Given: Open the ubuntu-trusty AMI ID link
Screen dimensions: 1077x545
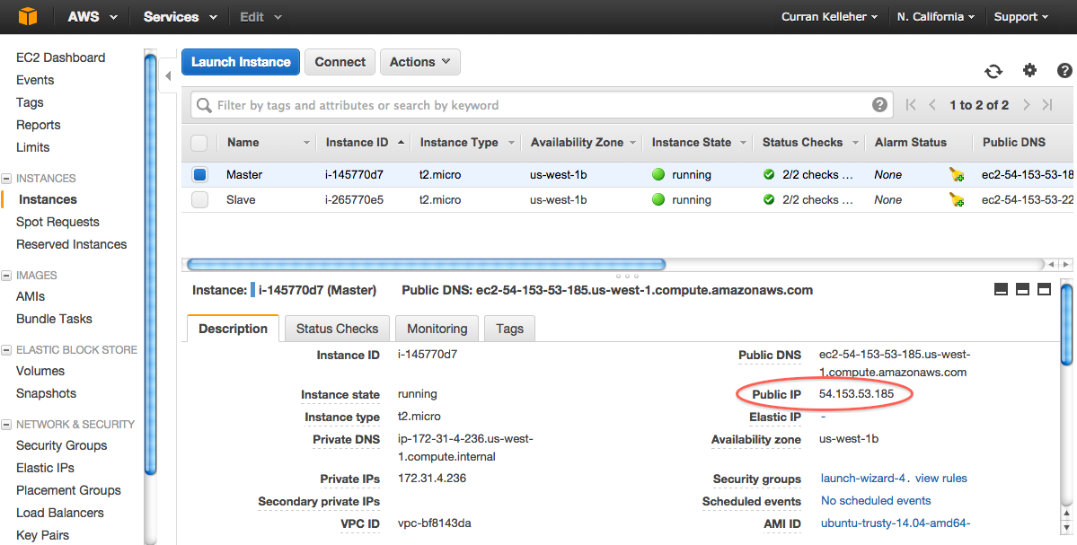Looking at the screenshot, I should click(896, 523).
